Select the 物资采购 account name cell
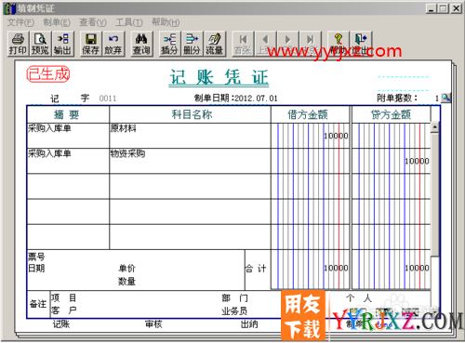 click(190, 161)
